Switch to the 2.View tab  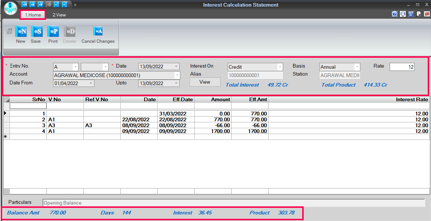(x=59, y=15)
